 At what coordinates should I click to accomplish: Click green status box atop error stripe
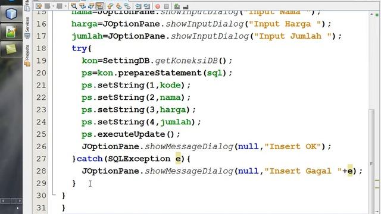[x=377, y=15]
